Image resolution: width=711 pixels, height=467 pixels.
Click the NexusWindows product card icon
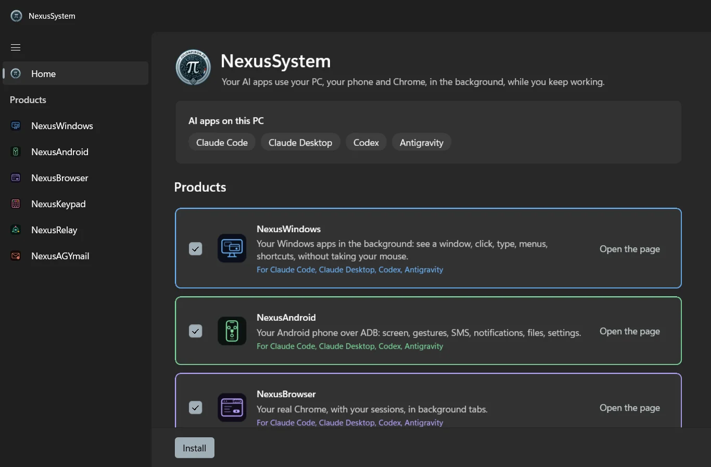click(x=232, y=248)
